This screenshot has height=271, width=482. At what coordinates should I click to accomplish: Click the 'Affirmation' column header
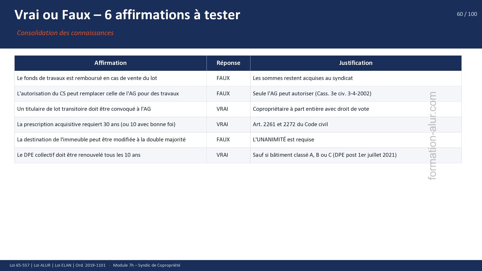[x=110, y=63]
